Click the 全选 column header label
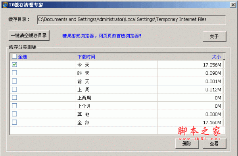This screenshot has height=156, width=238. tap(23, 57)
